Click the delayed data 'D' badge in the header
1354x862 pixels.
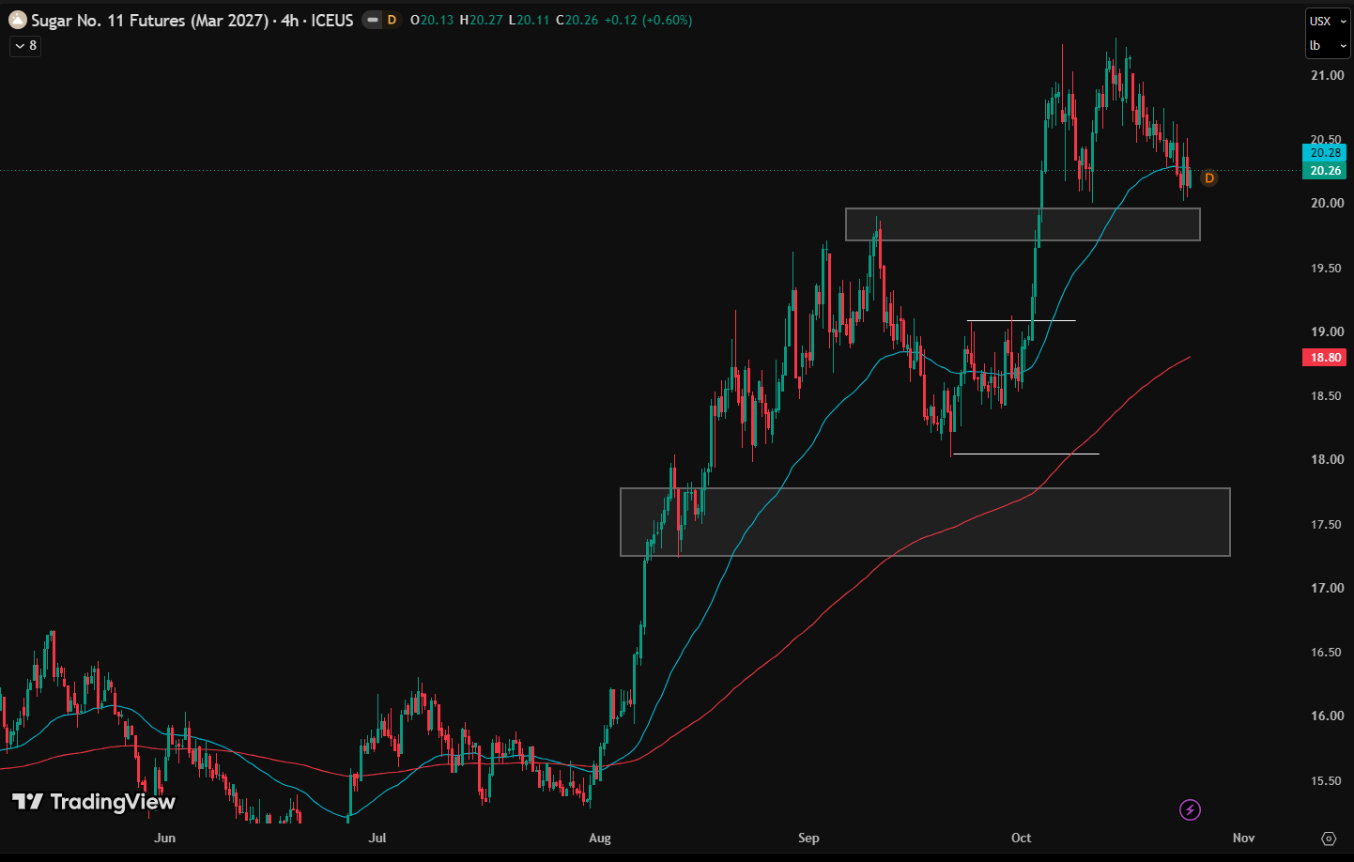point(392,20)
